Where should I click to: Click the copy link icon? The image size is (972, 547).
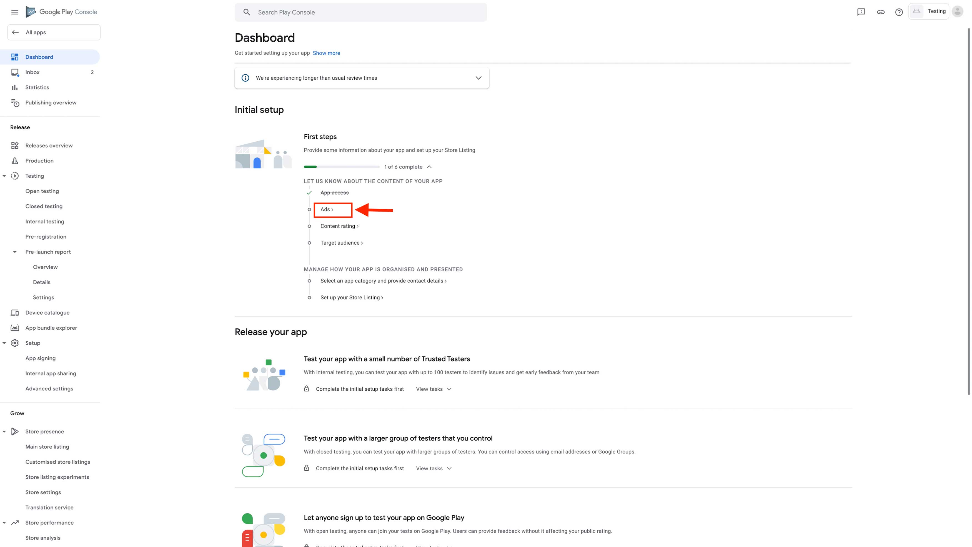tap(880, 12)
